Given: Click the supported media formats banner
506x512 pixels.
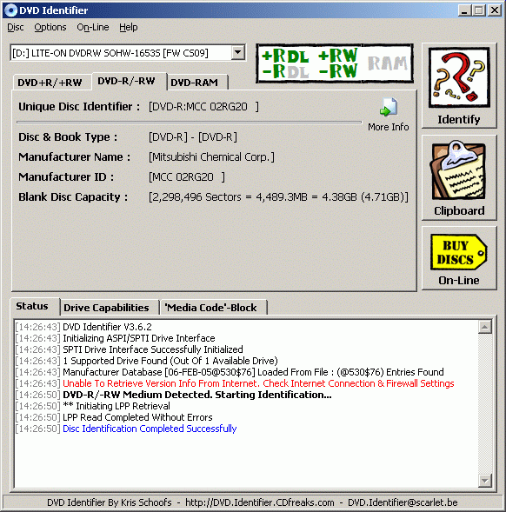Looking at the screenshot, I should pyautogui.click(x=335, y=63).
